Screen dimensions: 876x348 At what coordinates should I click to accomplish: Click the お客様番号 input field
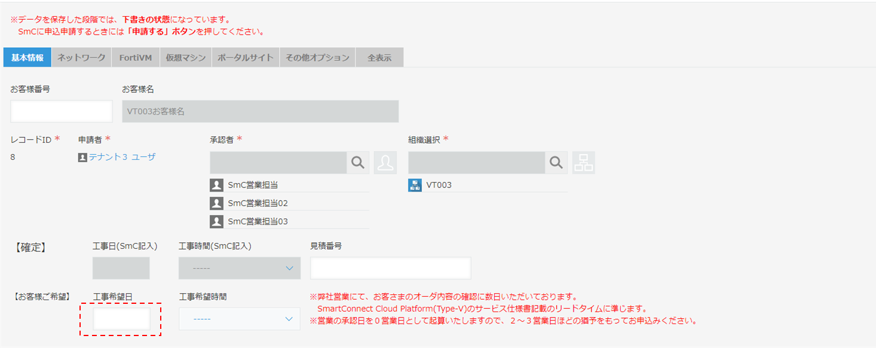62,112
